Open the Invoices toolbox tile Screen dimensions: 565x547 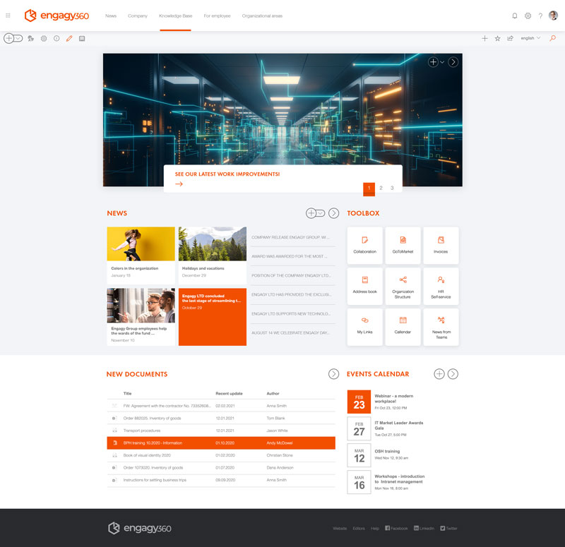[441, 245]
